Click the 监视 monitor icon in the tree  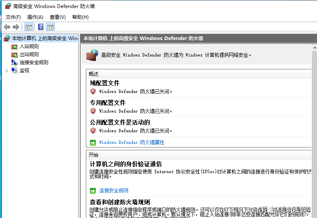click(14, 71)
